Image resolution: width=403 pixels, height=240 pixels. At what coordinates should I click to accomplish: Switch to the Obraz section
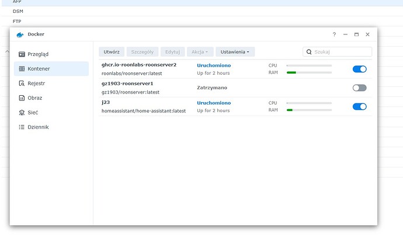pos(51,98)
